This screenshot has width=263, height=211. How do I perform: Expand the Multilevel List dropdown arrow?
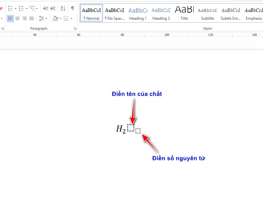(x=37, y=8)
